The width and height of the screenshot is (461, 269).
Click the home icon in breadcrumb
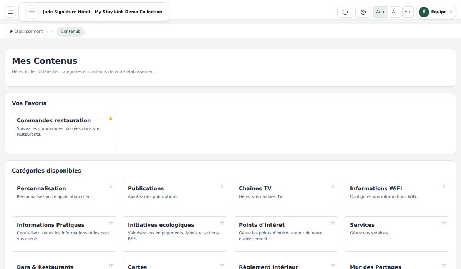click(x=11, y=32)
